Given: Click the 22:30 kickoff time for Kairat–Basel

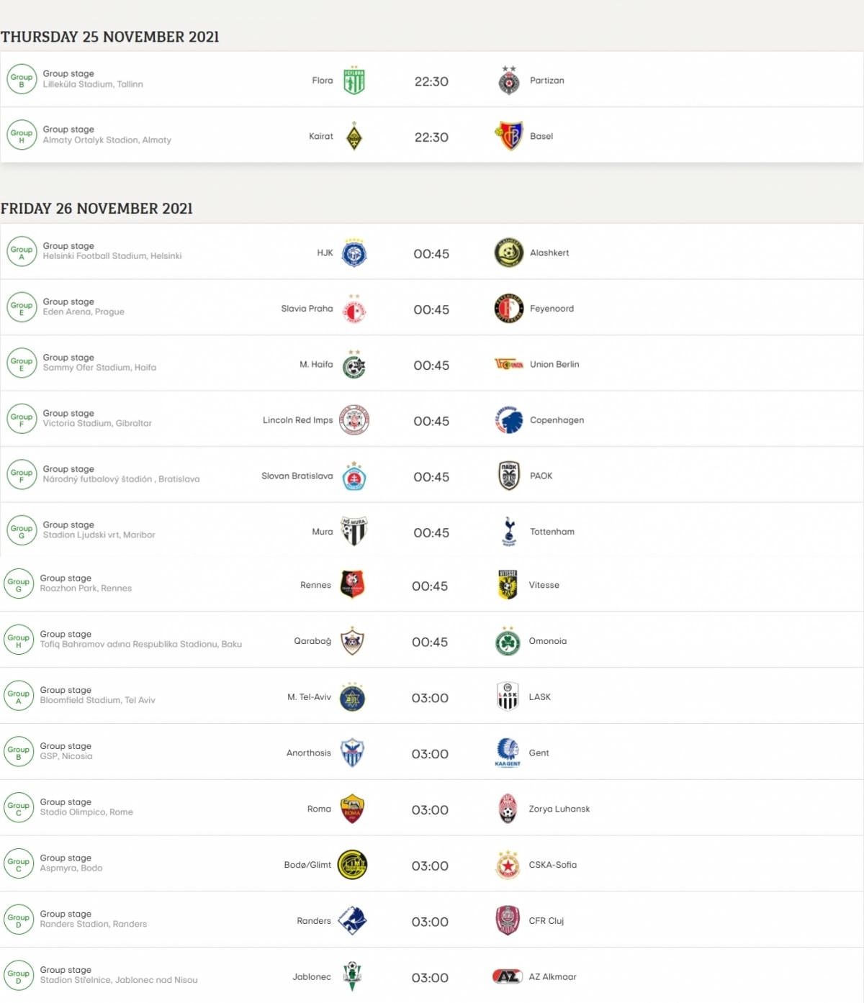Looking at the screenshot, I should click(431, 137).
